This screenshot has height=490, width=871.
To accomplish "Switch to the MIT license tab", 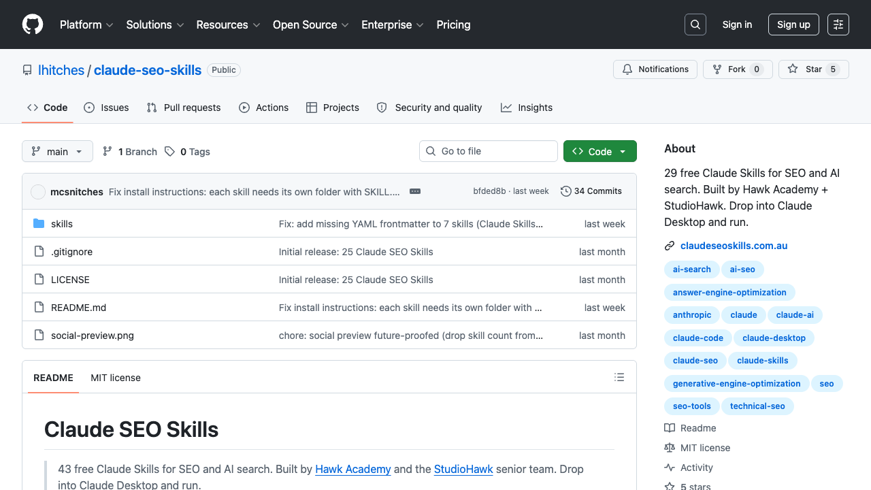I will click(116, 378).
